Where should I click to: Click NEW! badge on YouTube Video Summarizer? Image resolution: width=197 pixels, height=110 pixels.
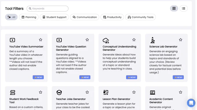(x=38, y=77)
